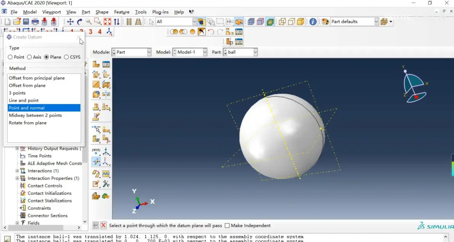Click the previous-step arrow in prompt area
Image resolution: width=454 pixels, height=242 pixels.
96,226
